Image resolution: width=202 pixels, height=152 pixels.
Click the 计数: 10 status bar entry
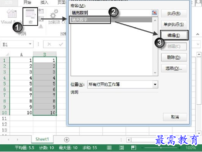coord(46,148)
